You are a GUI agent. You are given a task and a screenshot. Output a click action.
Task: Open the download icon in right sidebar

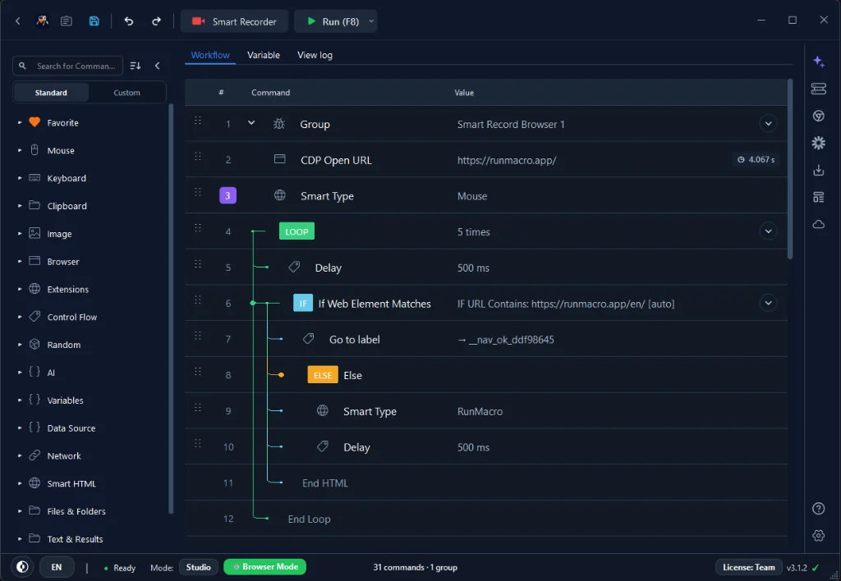click(819, 170)
